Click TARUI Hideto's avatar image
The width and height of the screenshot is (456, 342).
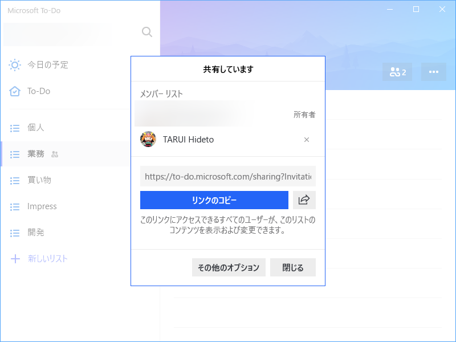[x=149, y=140]
